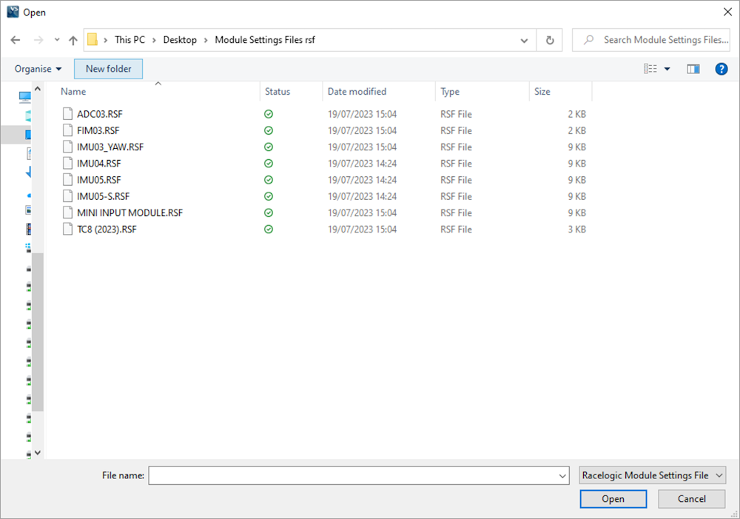Expand previous locations in address bar
Viewport: 740px width, 519px height.
pos(524,40)
